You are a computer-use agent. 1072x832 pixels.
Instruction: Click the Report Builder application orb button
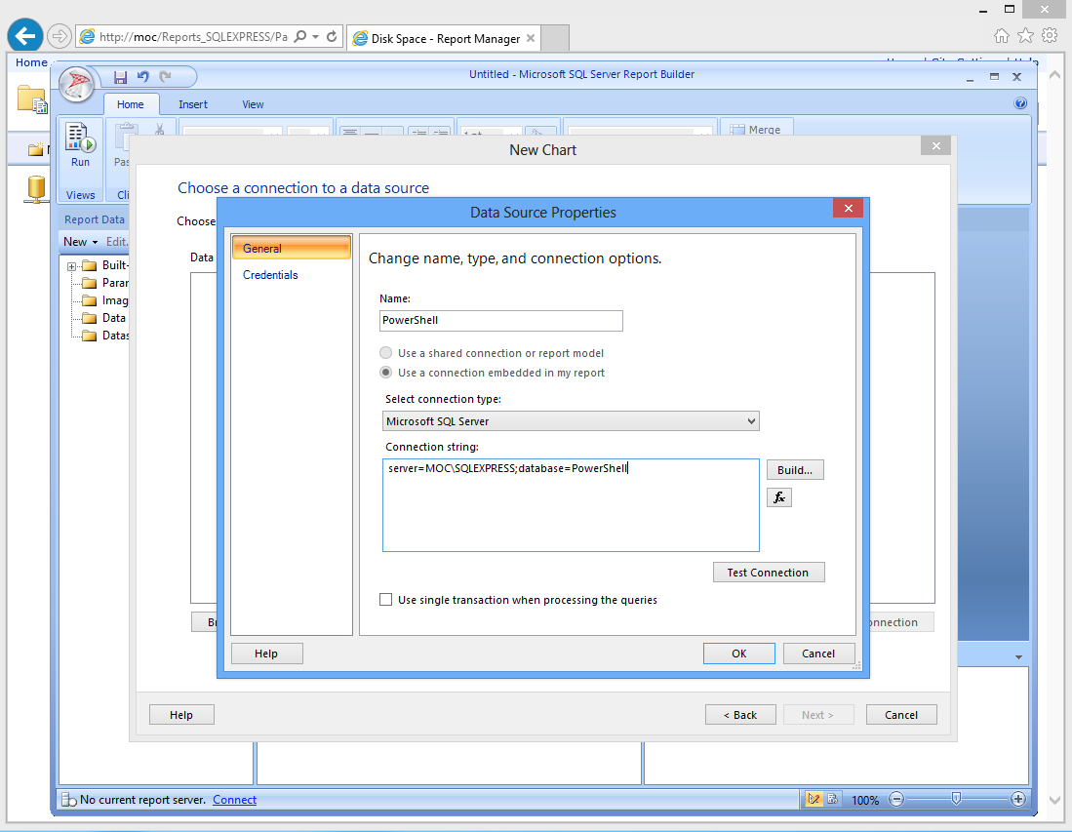77,86
